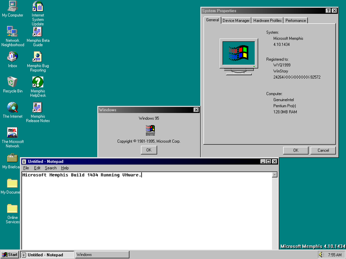Image resolution: width=346 pixels, height=259 pixels.
Task: Open the Internet System Update icon
Action: point(38,7)
